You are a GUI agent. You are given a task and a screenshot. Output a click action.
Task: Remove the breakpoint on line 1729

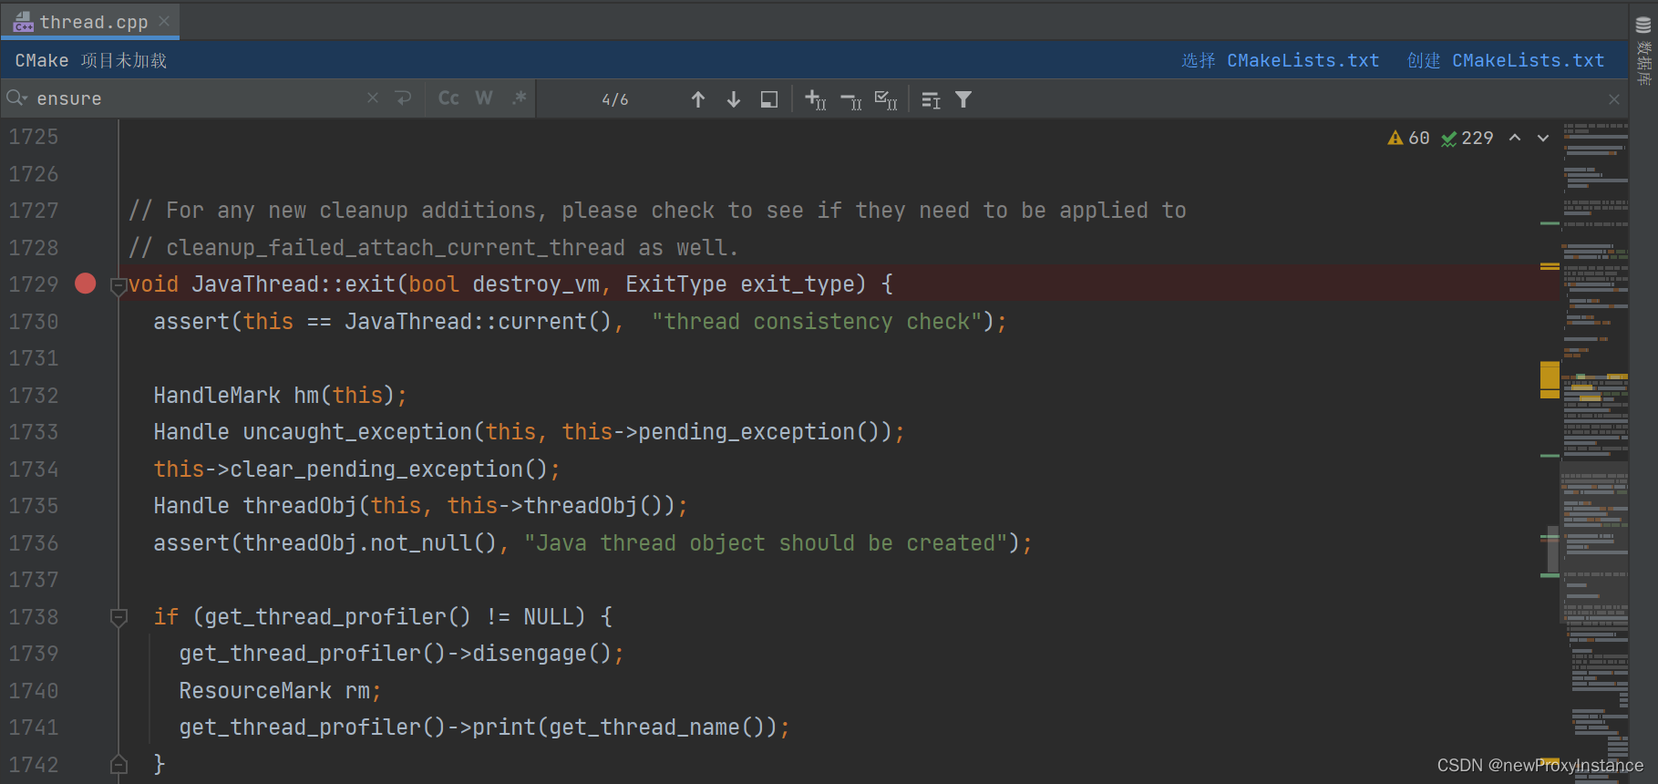coord(85,284)
